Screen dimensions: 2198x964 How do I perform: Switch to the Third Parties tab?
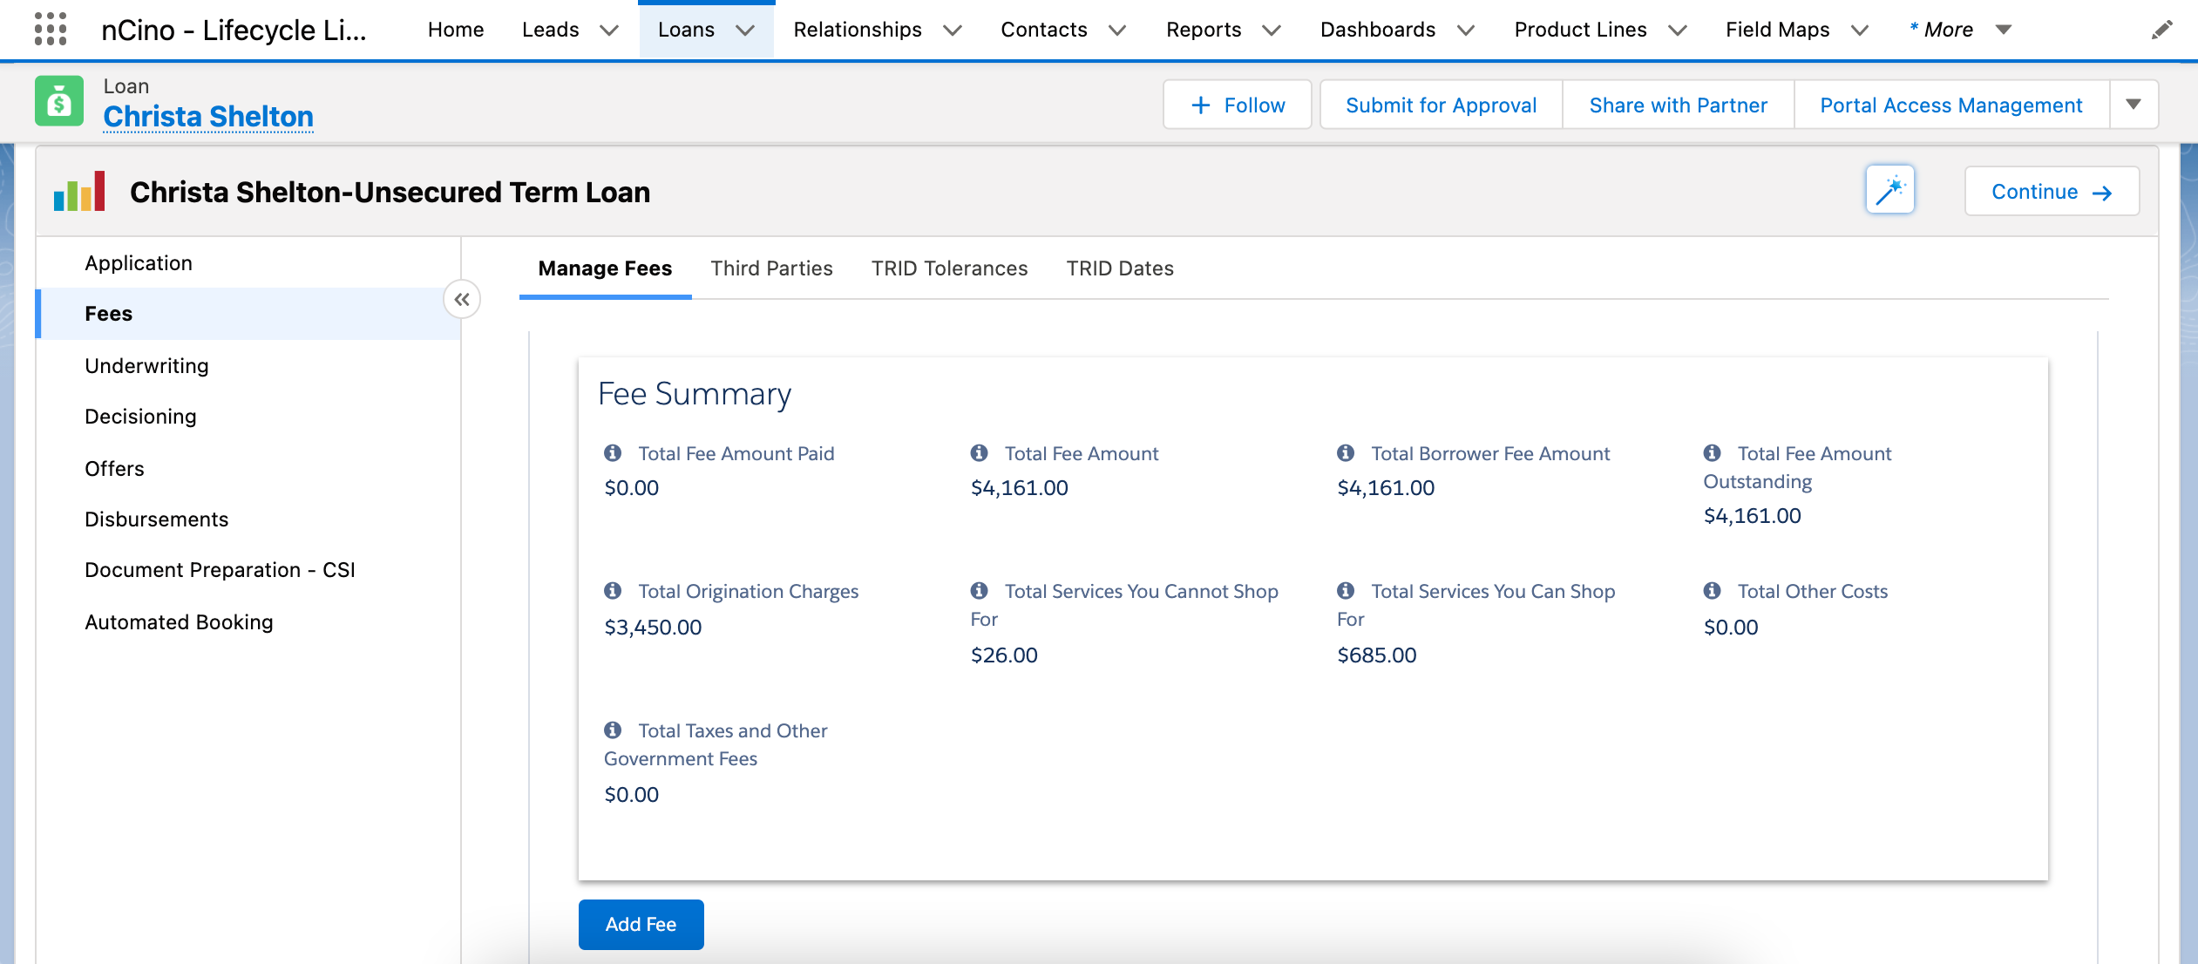[771, 268]
